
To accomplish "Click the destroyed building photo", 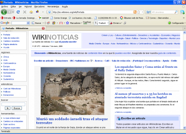I will (x=73, y=91).
